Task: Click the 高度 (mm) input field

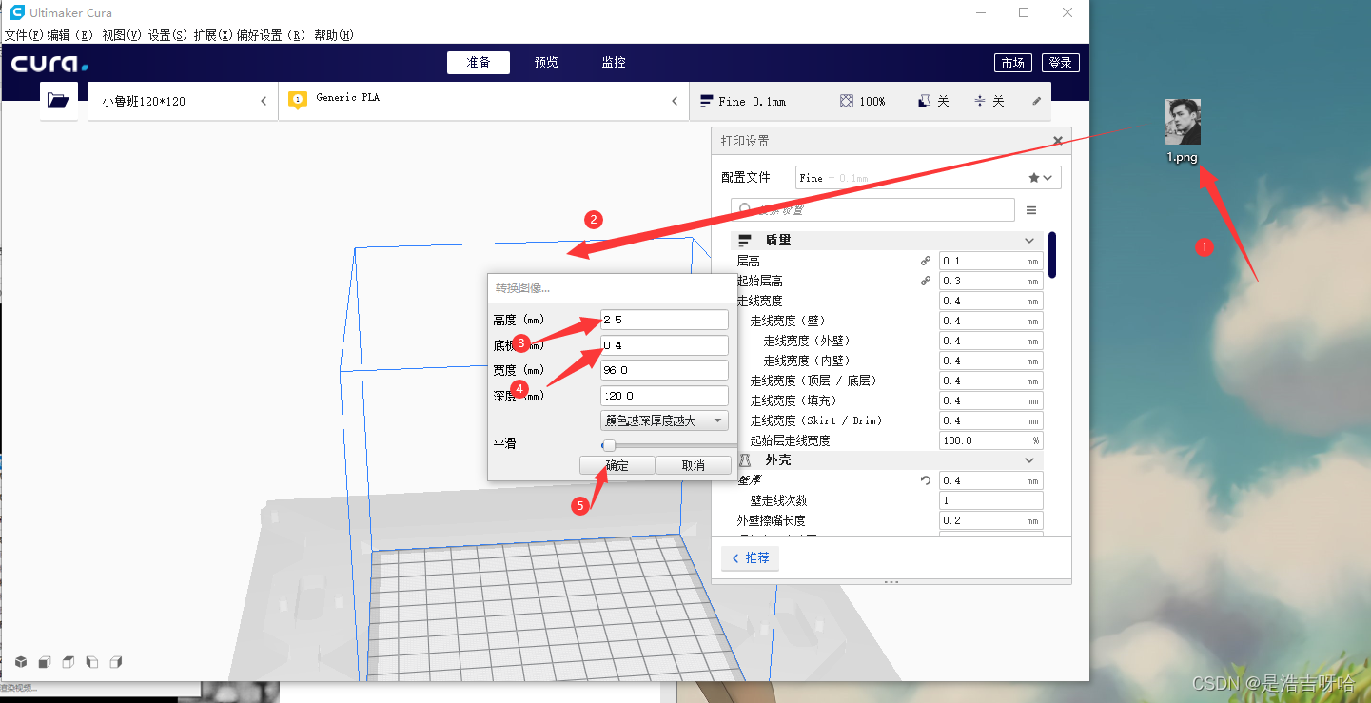Action: 664,320
